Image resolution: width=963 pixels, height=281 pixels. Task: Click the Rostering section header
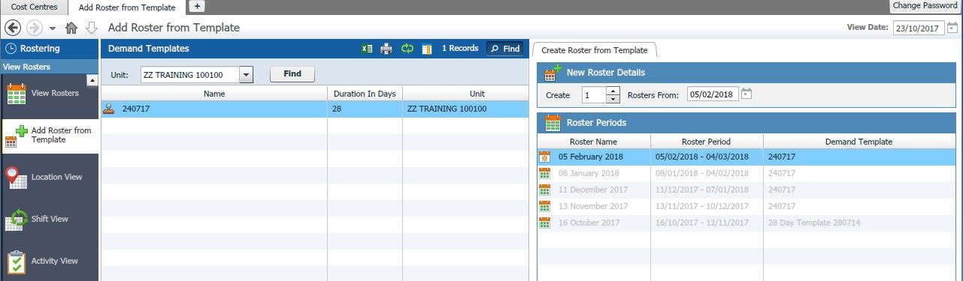[50, 49]
